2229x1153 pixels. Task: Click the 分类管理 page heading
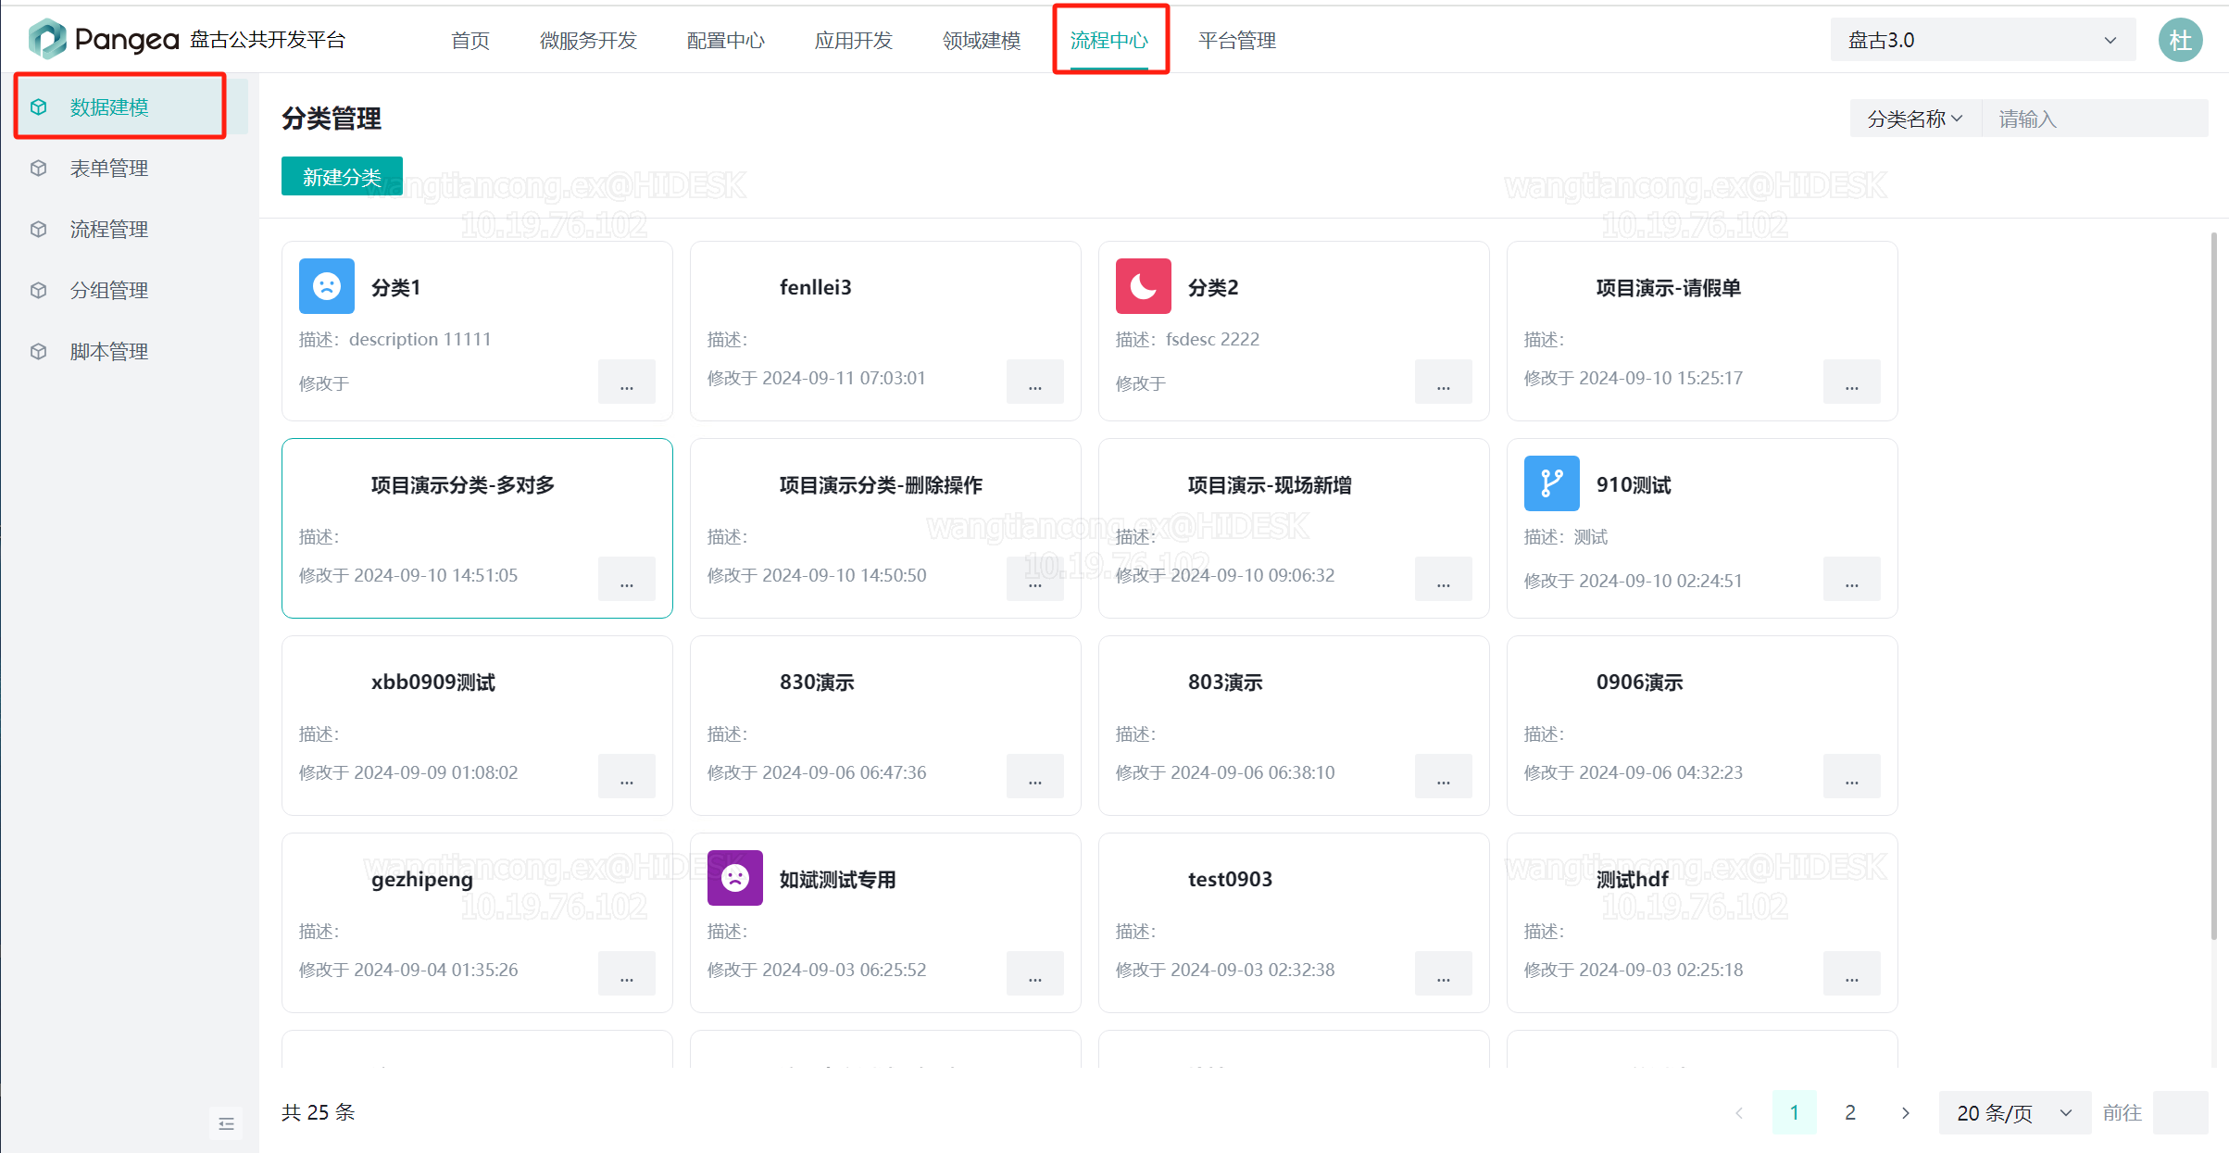[331, 119]
